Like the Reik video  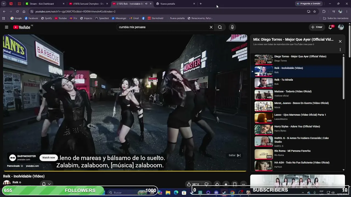193,184
